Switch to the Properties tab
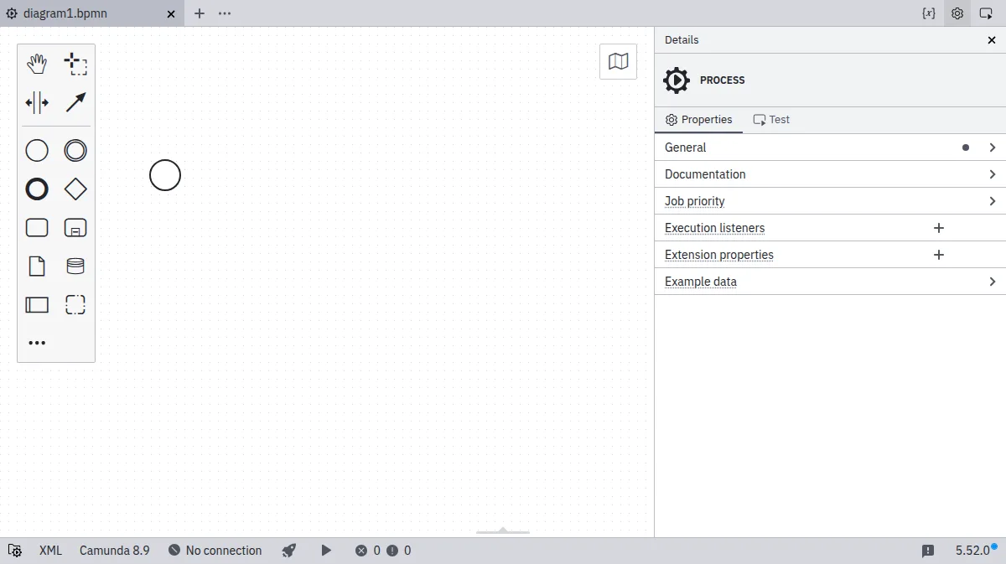Viewport: 1006px width, 564px height. point(698,120)
